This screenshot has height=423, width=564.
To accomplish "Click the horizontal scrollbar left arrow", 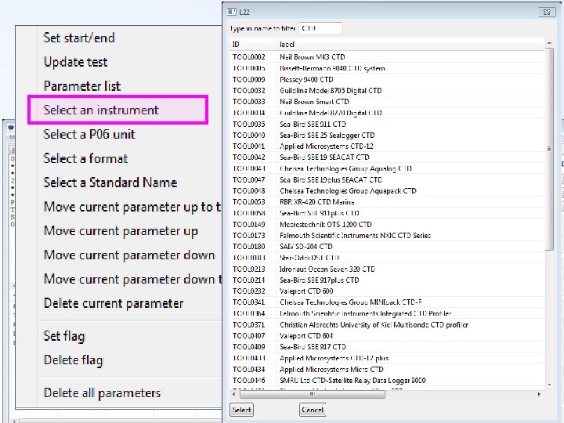I will coord(234,394).
